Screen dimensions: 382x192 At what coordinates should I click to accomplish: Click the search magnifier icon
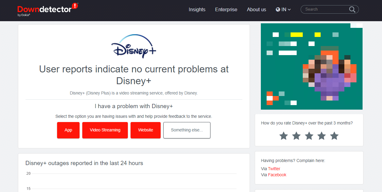click(352, 9)
